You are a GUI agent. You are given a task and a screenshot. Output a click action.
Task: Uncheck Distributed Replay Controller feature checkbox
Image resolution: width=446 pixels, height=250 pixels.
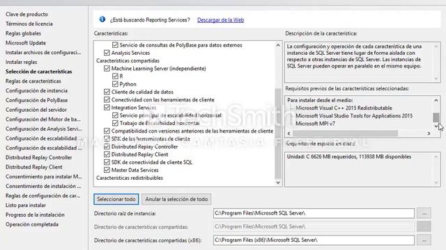[x=107, y=147]
